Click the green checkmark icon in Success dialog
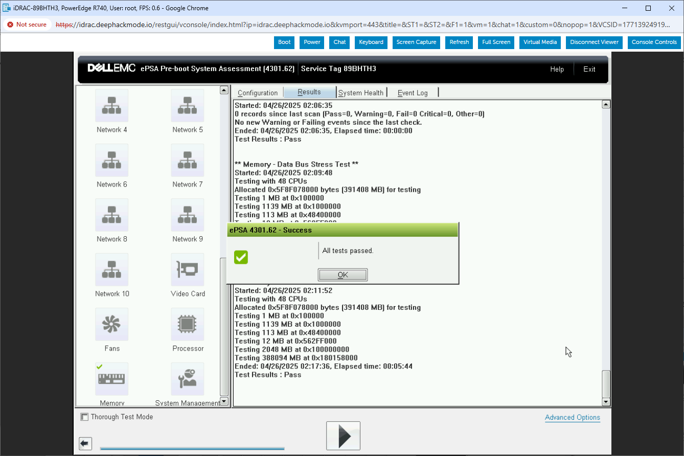684x456 pixels. pos(241,257)
